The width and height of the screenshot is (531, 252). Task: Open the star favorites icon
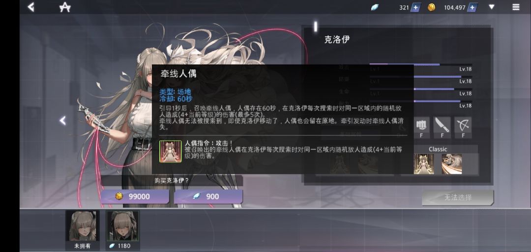click(x=65, y=7)
